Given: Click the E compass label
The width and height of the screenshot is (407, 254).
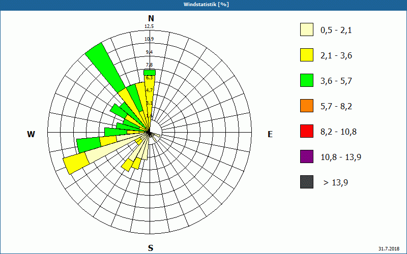Looking at the screenshot, I should point(270,134).
